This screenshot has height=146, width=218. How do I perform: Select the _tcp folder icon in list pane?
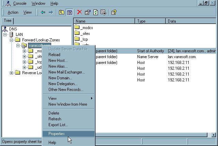point(77,39)
